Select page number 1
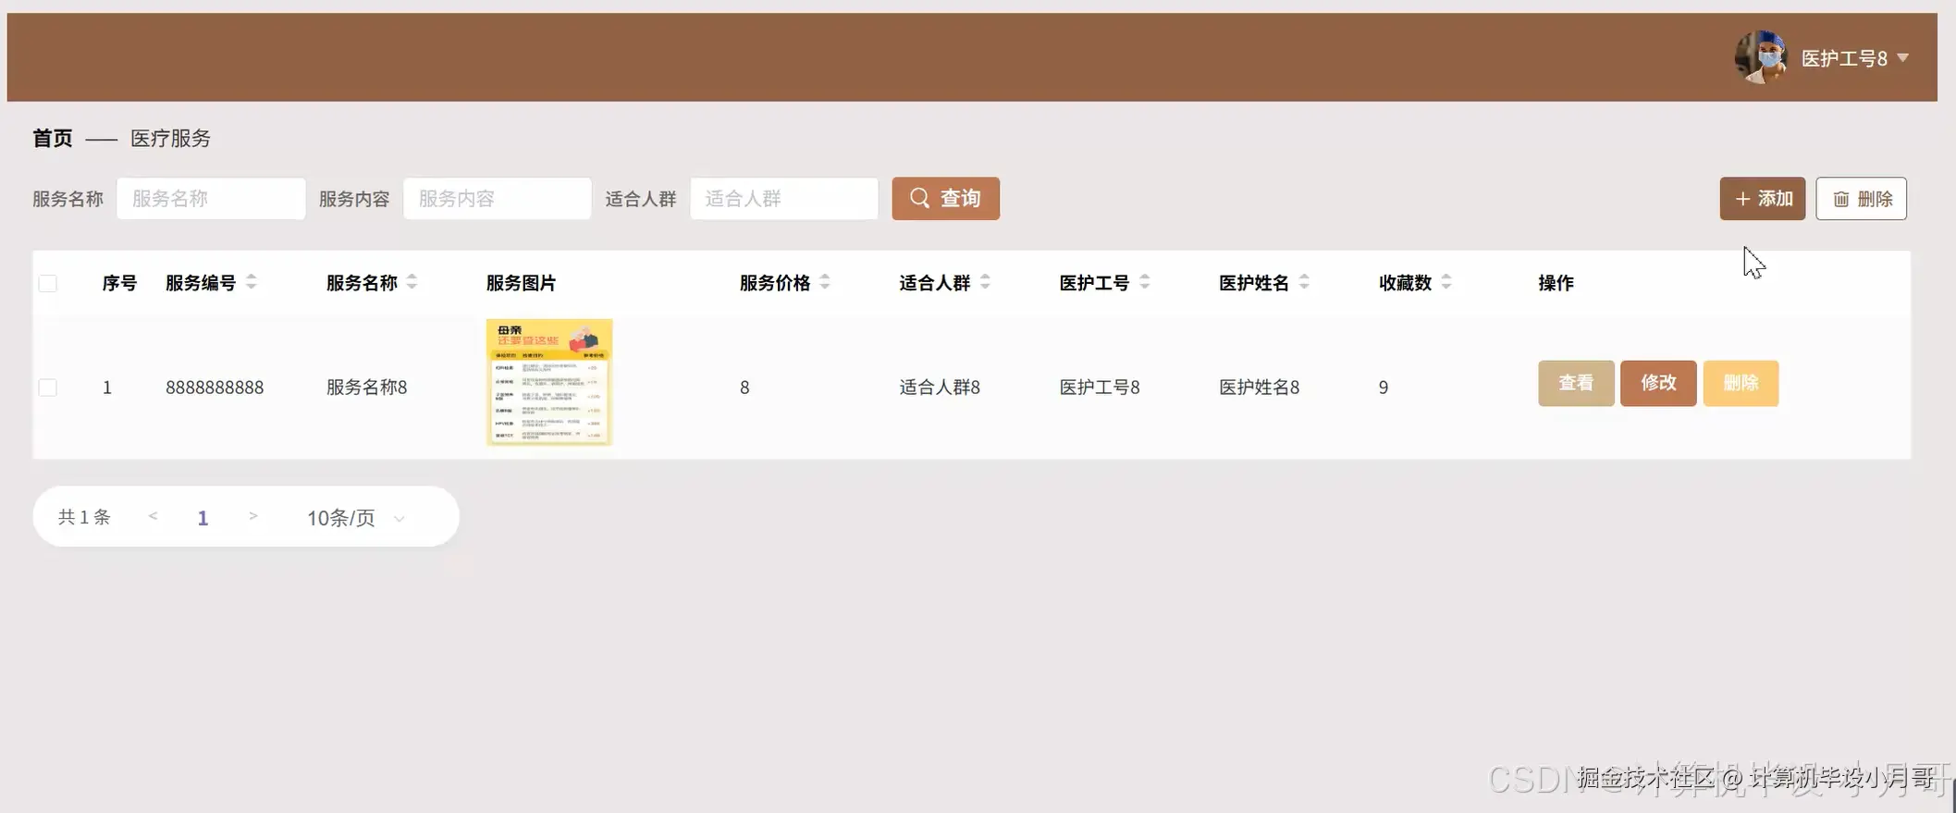The width and height of the screenshot is (1956, 813). tap(203, 518)
